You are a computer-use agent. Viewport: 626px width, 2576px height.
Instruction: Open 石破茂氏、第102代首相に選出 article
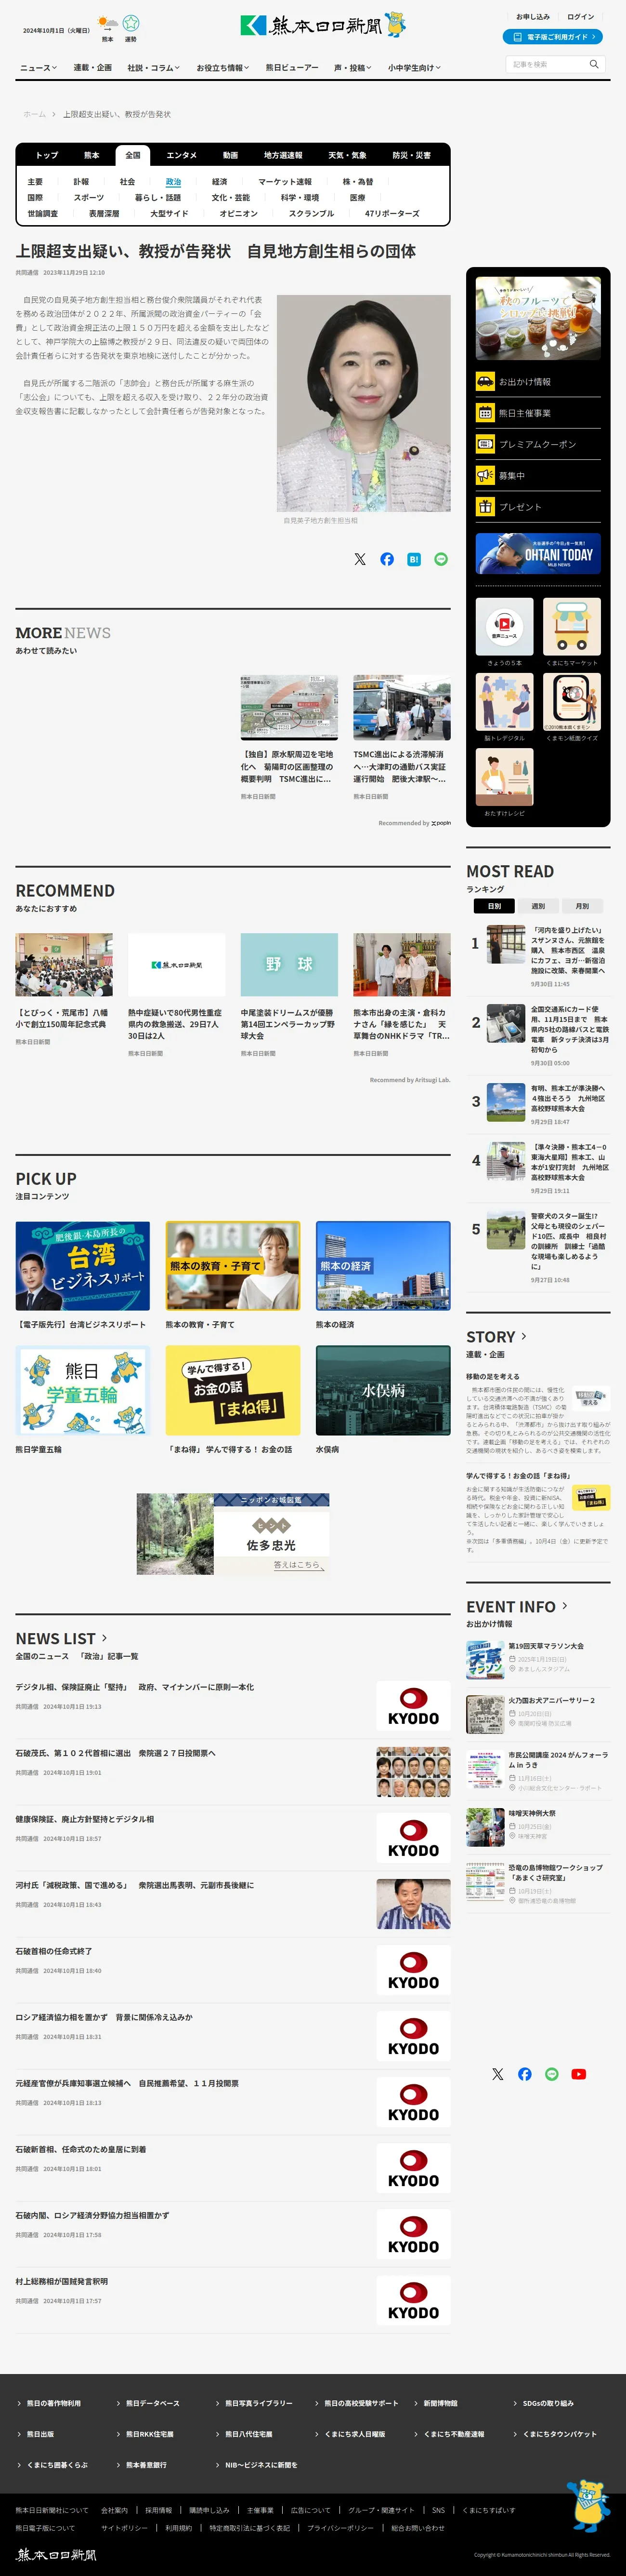[x=116, y=1753]
